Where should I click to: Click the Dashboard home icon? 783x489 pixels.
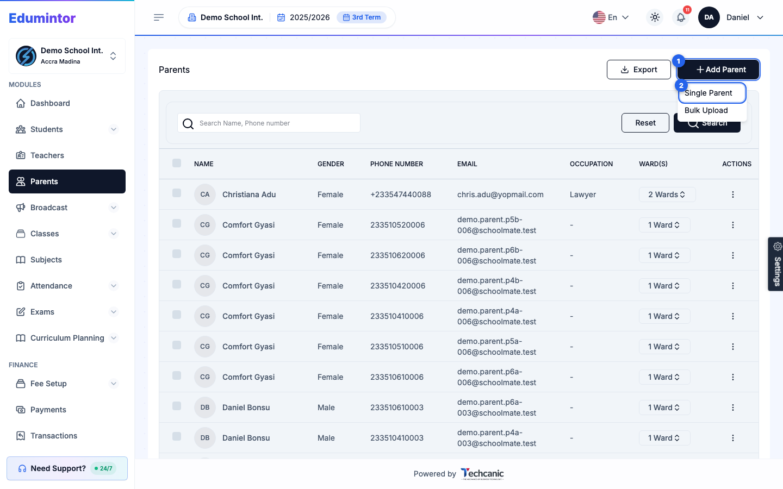click(21, 103)
